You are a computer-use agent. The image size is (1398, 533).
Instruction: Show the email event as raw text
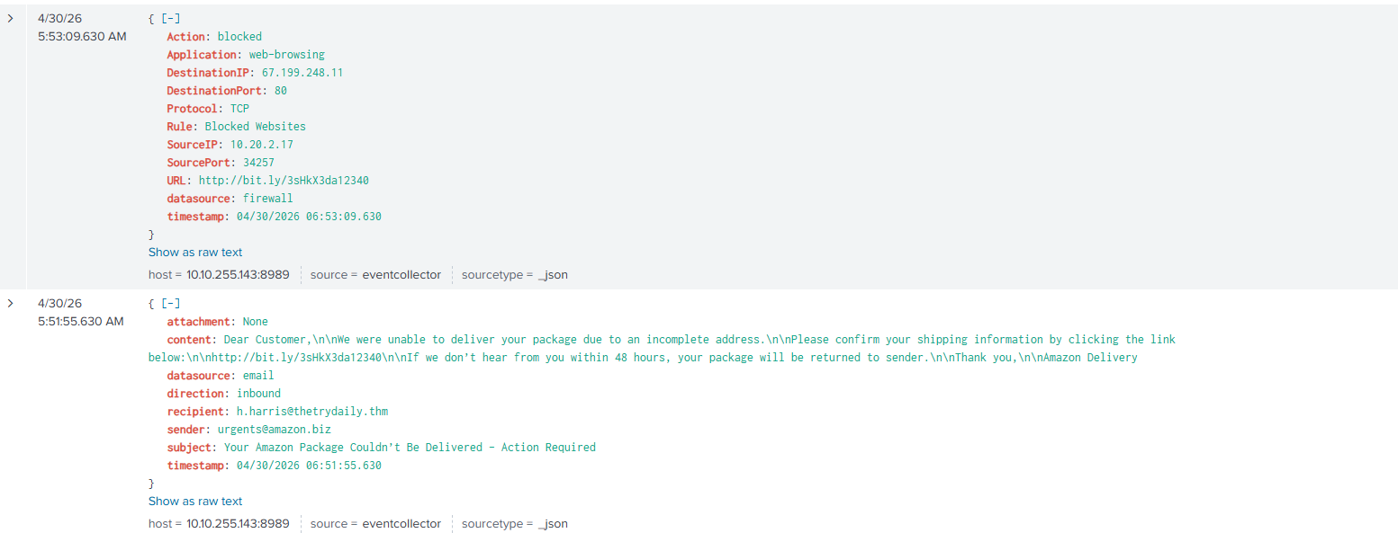pyautogui.click(x=195, y=501)
